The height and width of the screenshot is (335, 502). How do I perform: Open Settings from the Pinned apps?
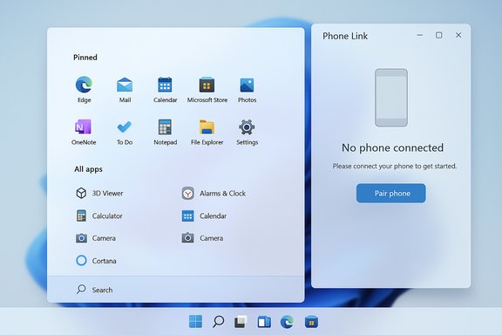(x=247, y=132)
